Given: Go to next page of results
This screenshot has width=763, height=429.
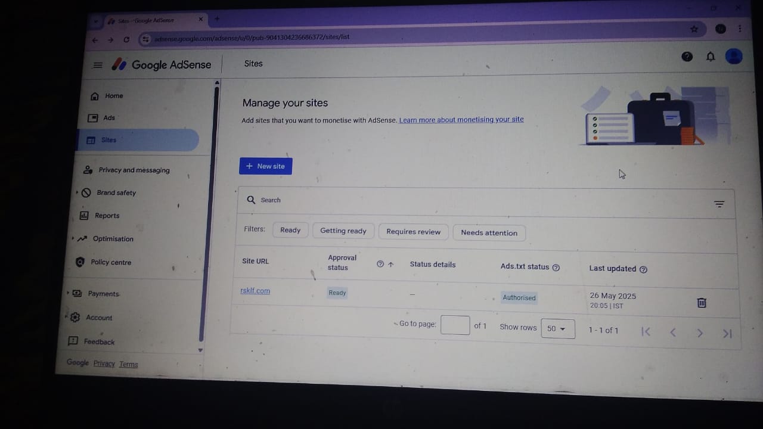Looking at the screenshot, I should coord(700,333).
